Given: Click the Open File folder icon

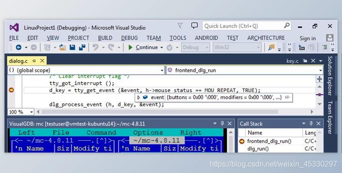Looking at the screenshot, I should 62,47.
